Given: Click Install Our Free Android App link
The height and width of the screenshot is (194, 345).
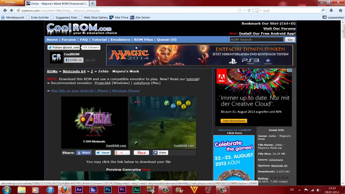Looking at the screenshot, I should tap(267, 34).
